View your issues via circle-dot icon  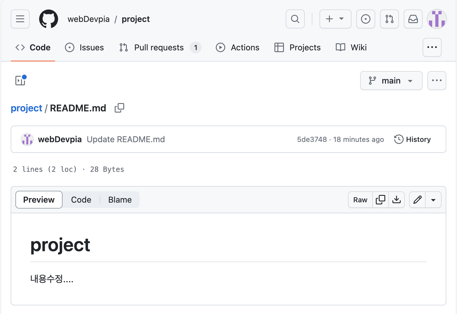click(365, 19)
